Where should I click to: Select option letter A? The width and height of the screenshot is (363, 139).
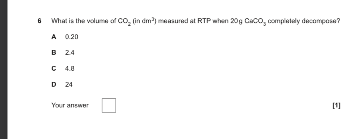coord(54,37)
